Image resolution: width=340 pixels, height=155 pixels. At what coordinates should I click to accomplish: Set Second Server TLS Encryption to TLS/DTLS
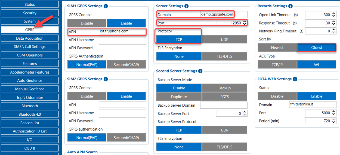click(224, 147)
